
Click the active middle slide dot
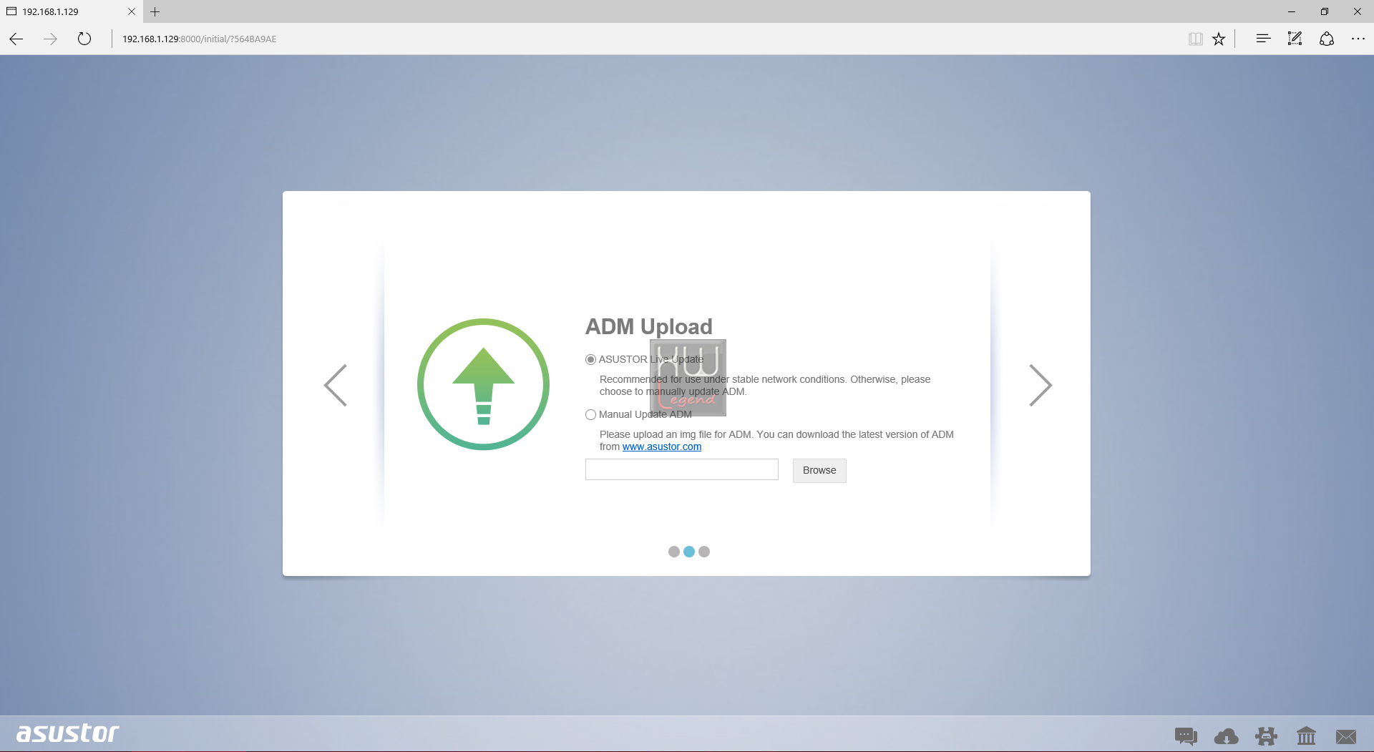[x=689, y=552]
